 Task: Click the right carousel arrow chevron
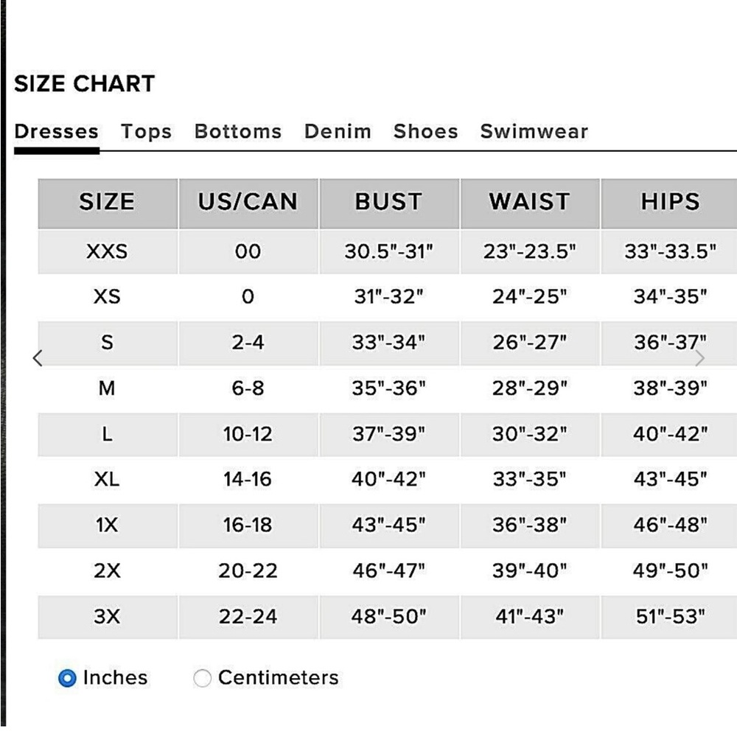pyautogui.click(x=699, y=358)
